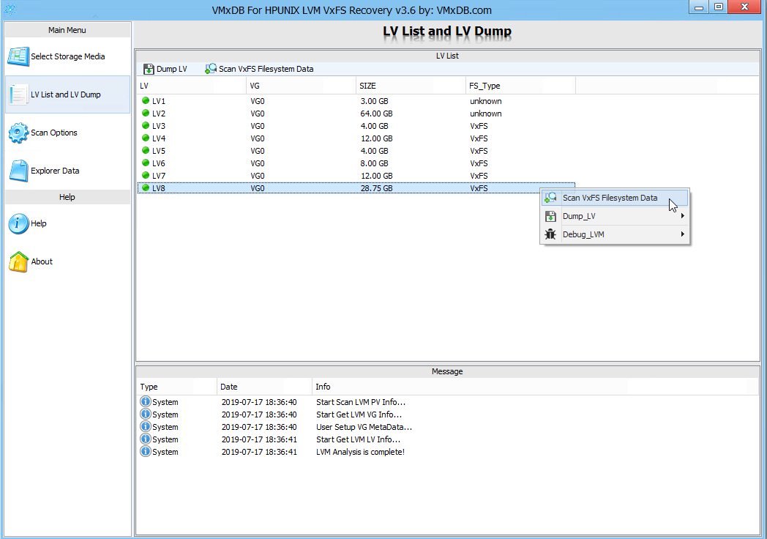The width and height of the screenshot is (767, 539).
Task: Open the About house icon
Action: [x=18, y=262]
